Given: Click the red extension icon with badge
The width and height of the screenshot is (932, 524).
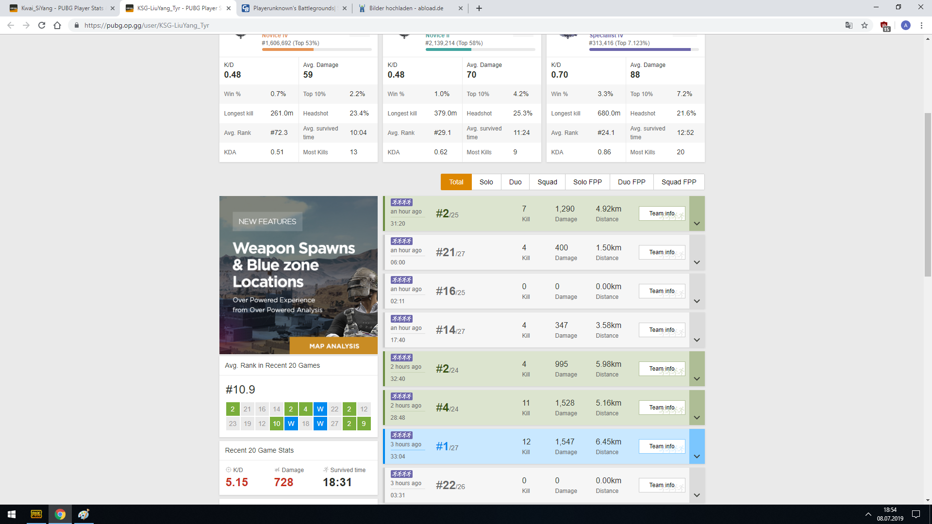Looking at the screenshot, I should pos(884,26).
